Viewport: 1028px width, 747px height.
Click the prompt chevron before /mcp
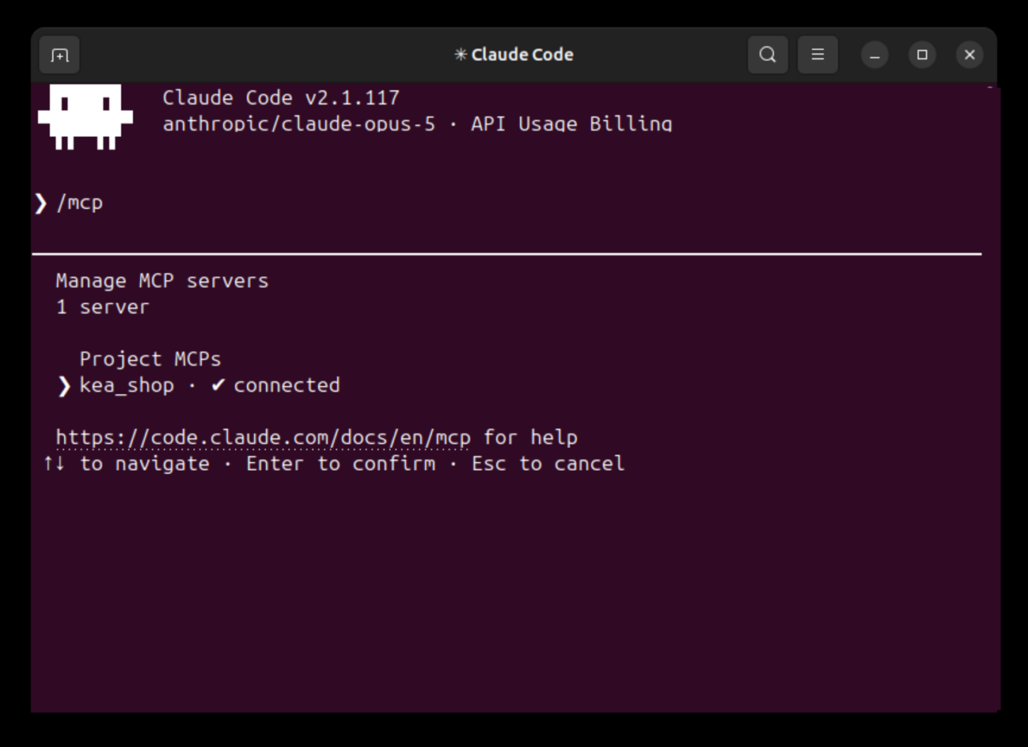click(x=40, y=203)
